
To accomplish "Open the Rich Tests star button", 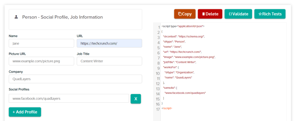I will pyautogui.click(x=270, y=14).
